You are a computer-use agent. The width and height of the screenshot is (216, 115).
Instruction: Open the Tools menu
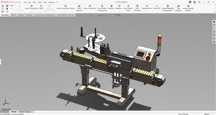tap(45, 2)
